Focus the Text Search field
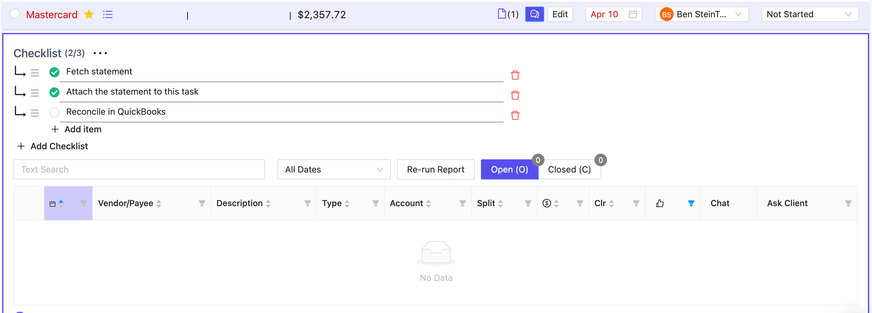Image resolution: width=872 pixels, height=313 pixels. [139, 169]
